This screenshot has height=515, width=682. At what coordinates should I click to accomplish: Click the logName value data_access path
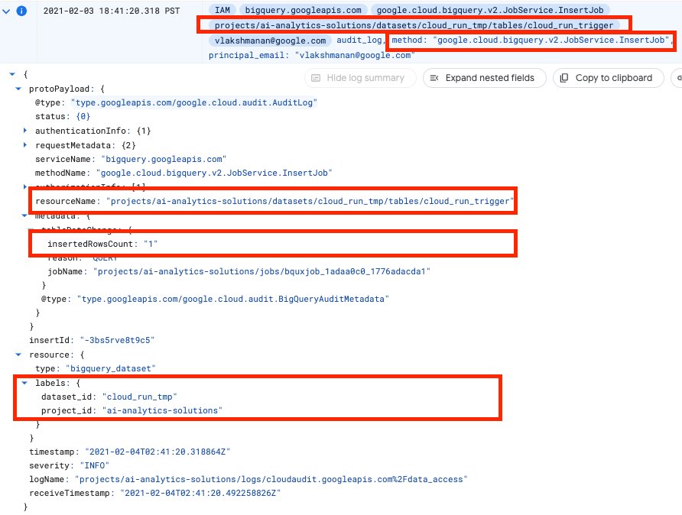pos(271,479)
